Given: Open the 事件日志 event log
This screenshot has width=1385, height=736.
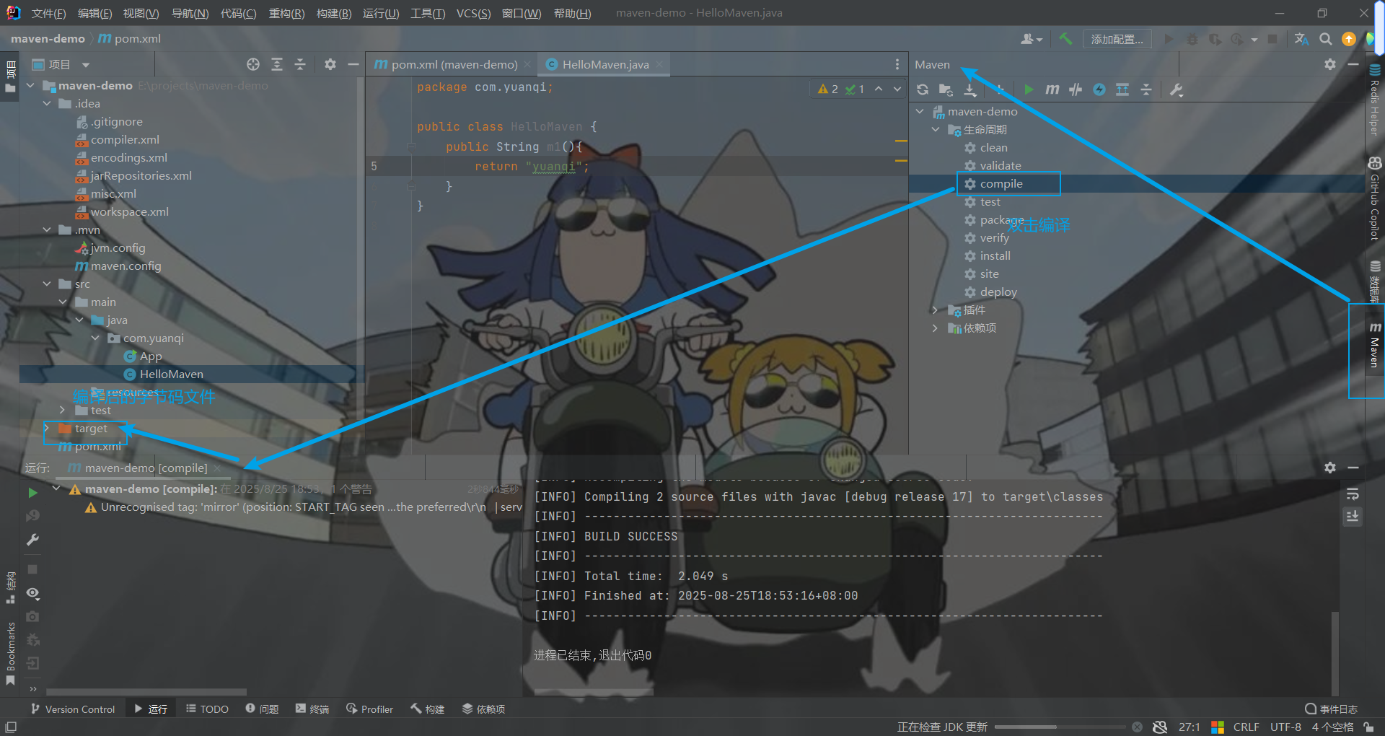Looking at the screenshot, I should pos(1331,709).
